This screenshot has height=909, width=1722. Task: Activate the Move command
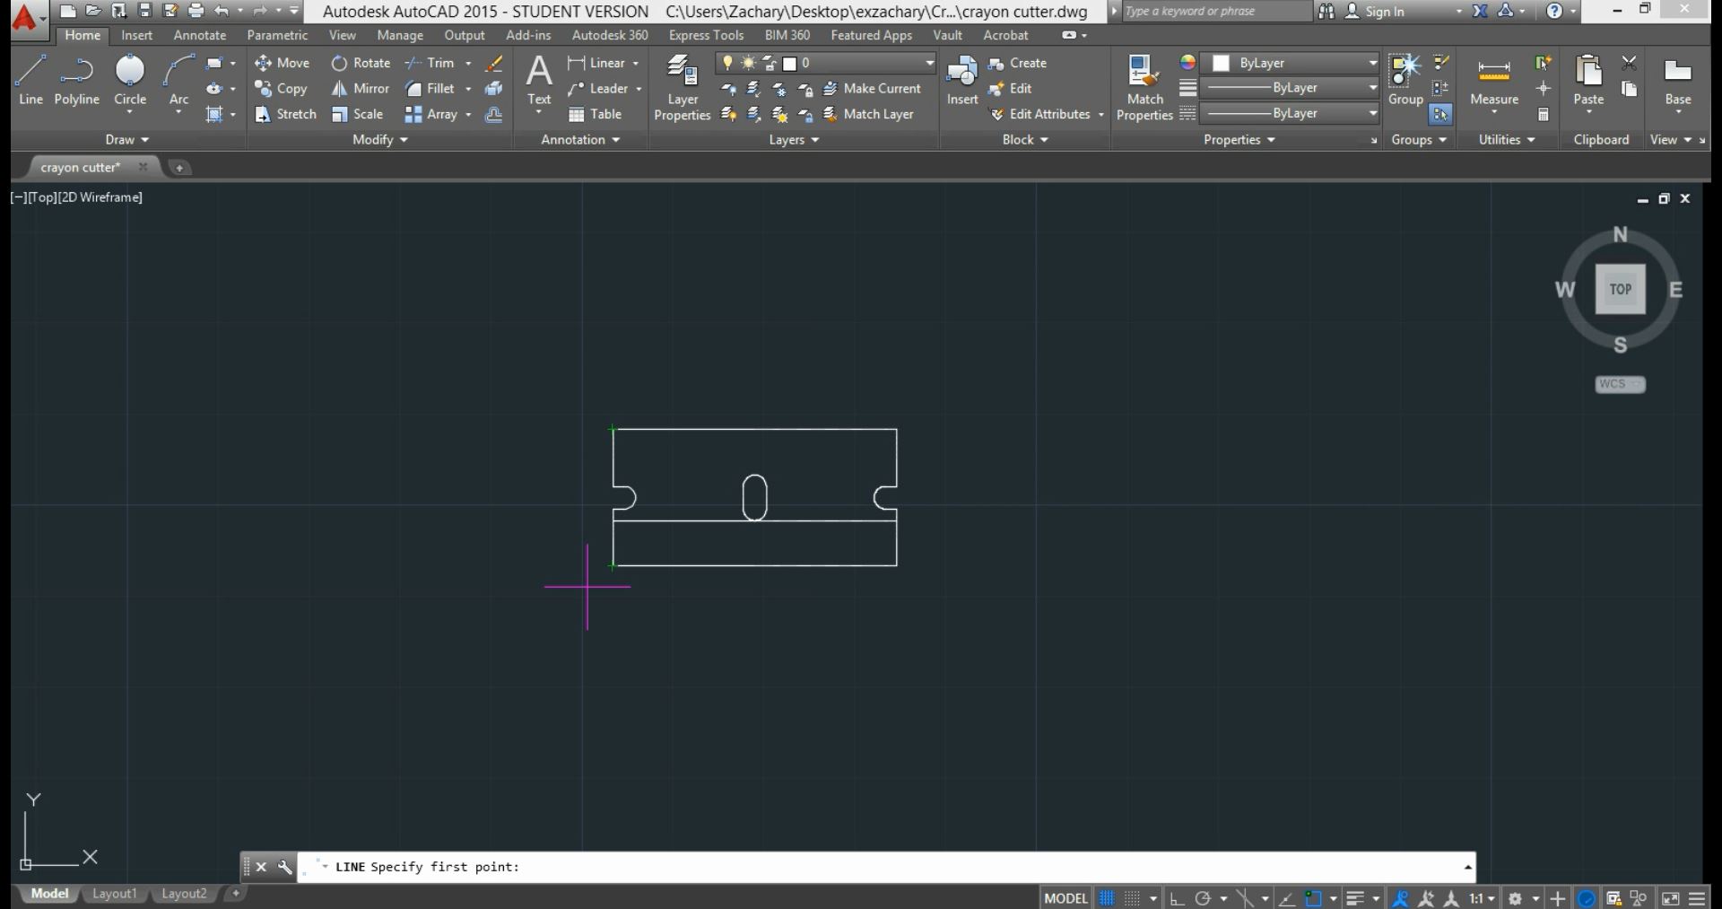point(283,63)
